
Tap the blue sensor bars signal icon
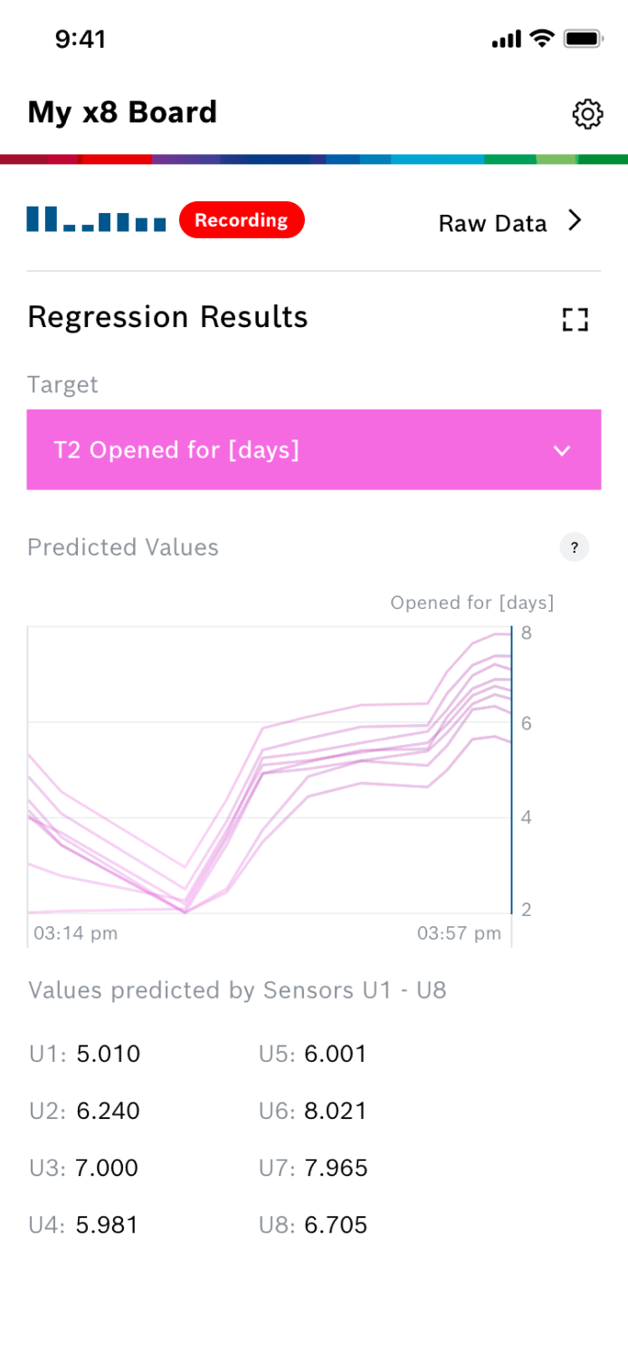pyautogui.click(x=96, y=220)
